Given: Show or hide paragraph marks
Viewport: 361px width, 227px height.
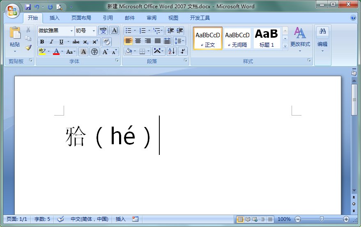Looking at the screenshot, I should pos(183,51).
